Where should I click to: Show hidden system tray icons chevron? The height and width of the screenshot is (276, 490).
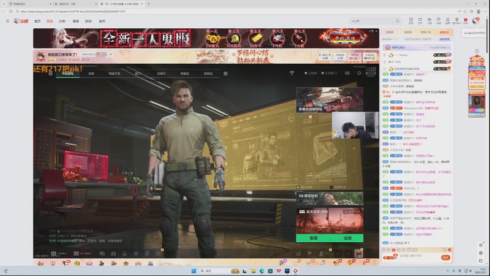pyautogui.click(x=447, y=270)
